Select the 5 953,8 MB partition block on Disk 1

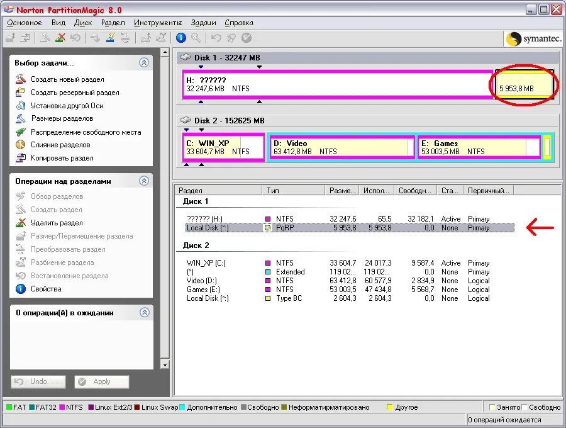point(524,84)
